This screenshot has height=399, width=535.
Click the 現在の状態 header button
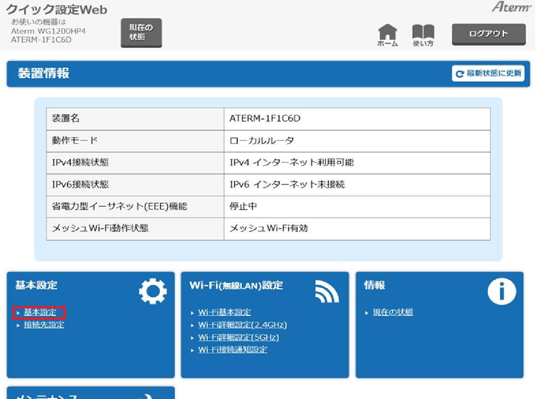[x=141, y=33]
